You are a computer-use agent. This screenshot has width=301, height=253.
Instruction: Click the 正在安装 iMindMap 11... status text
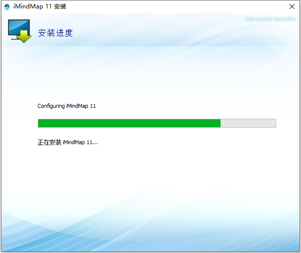(68, 142)
